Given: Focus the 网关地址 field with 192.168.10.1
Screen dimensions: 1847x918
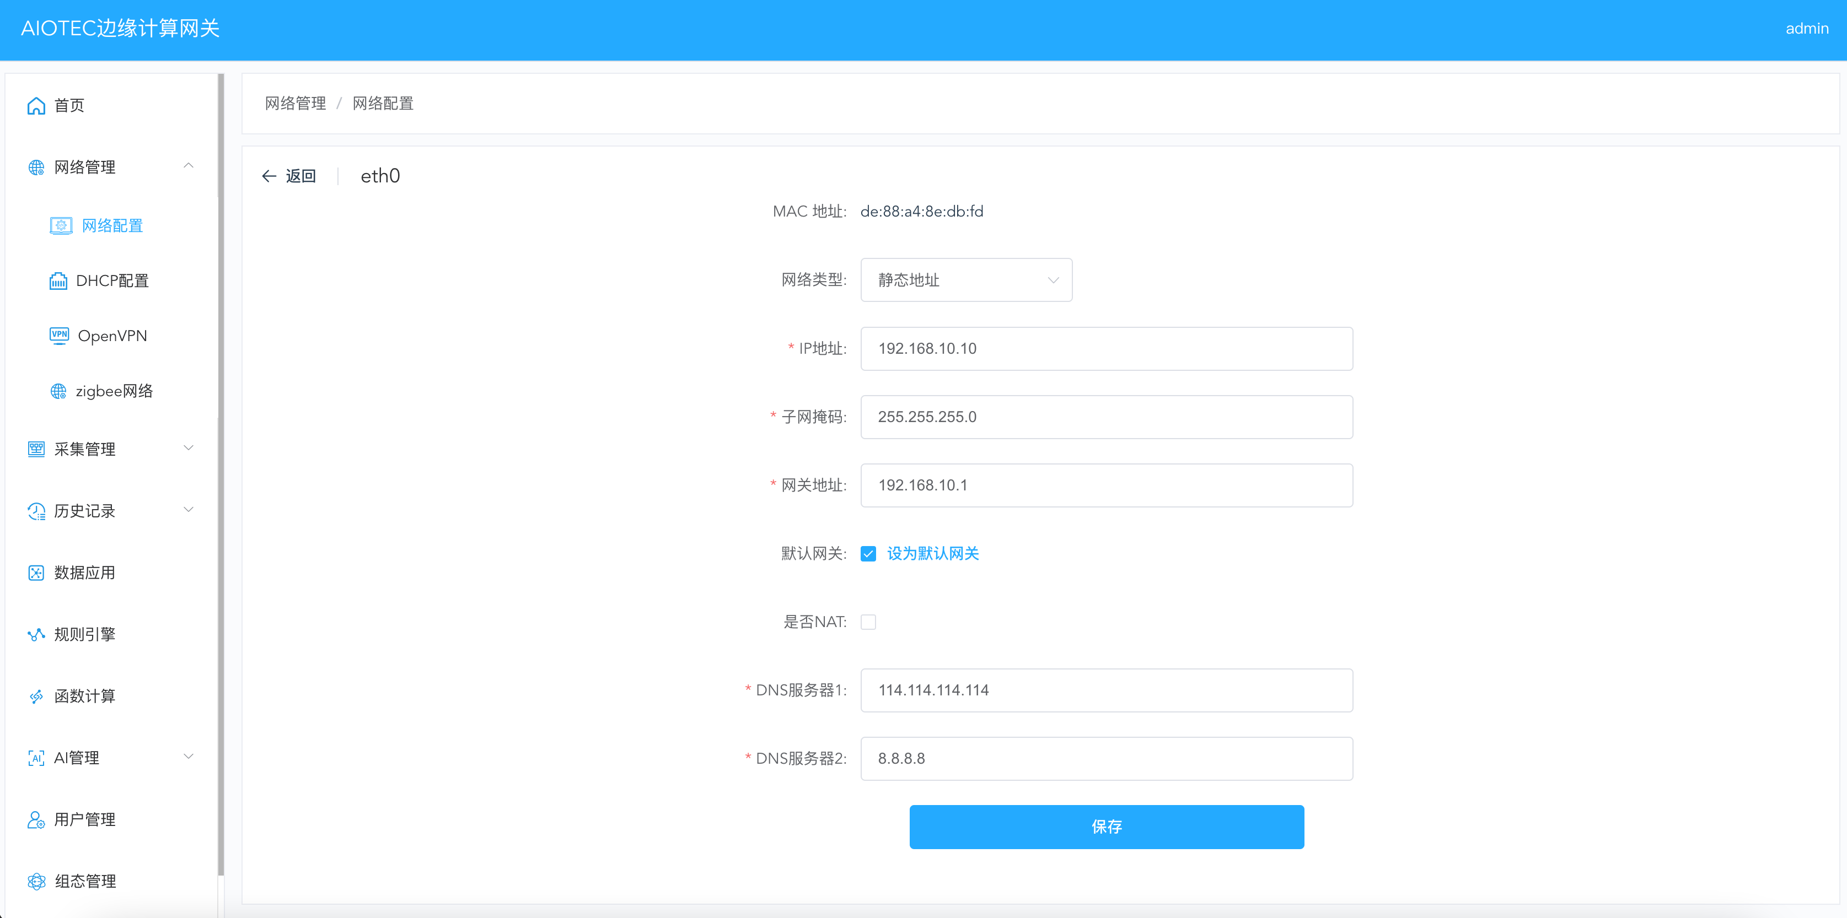Looking at the screenshot, I should [x=1107, y=486].
